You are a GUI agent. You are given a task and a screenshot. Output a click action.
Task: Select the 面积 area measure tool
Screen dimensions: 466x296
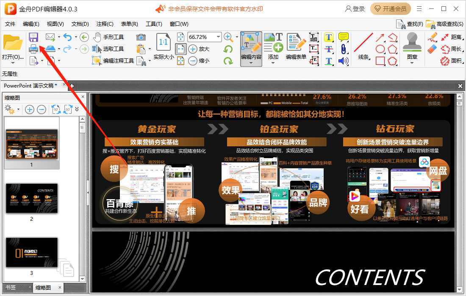(452, 61)
